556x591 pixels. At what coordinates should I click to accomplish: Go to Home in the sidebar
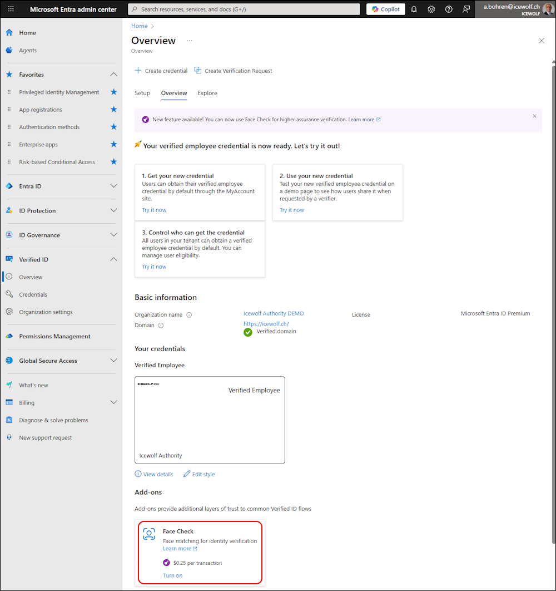[27, 33]
